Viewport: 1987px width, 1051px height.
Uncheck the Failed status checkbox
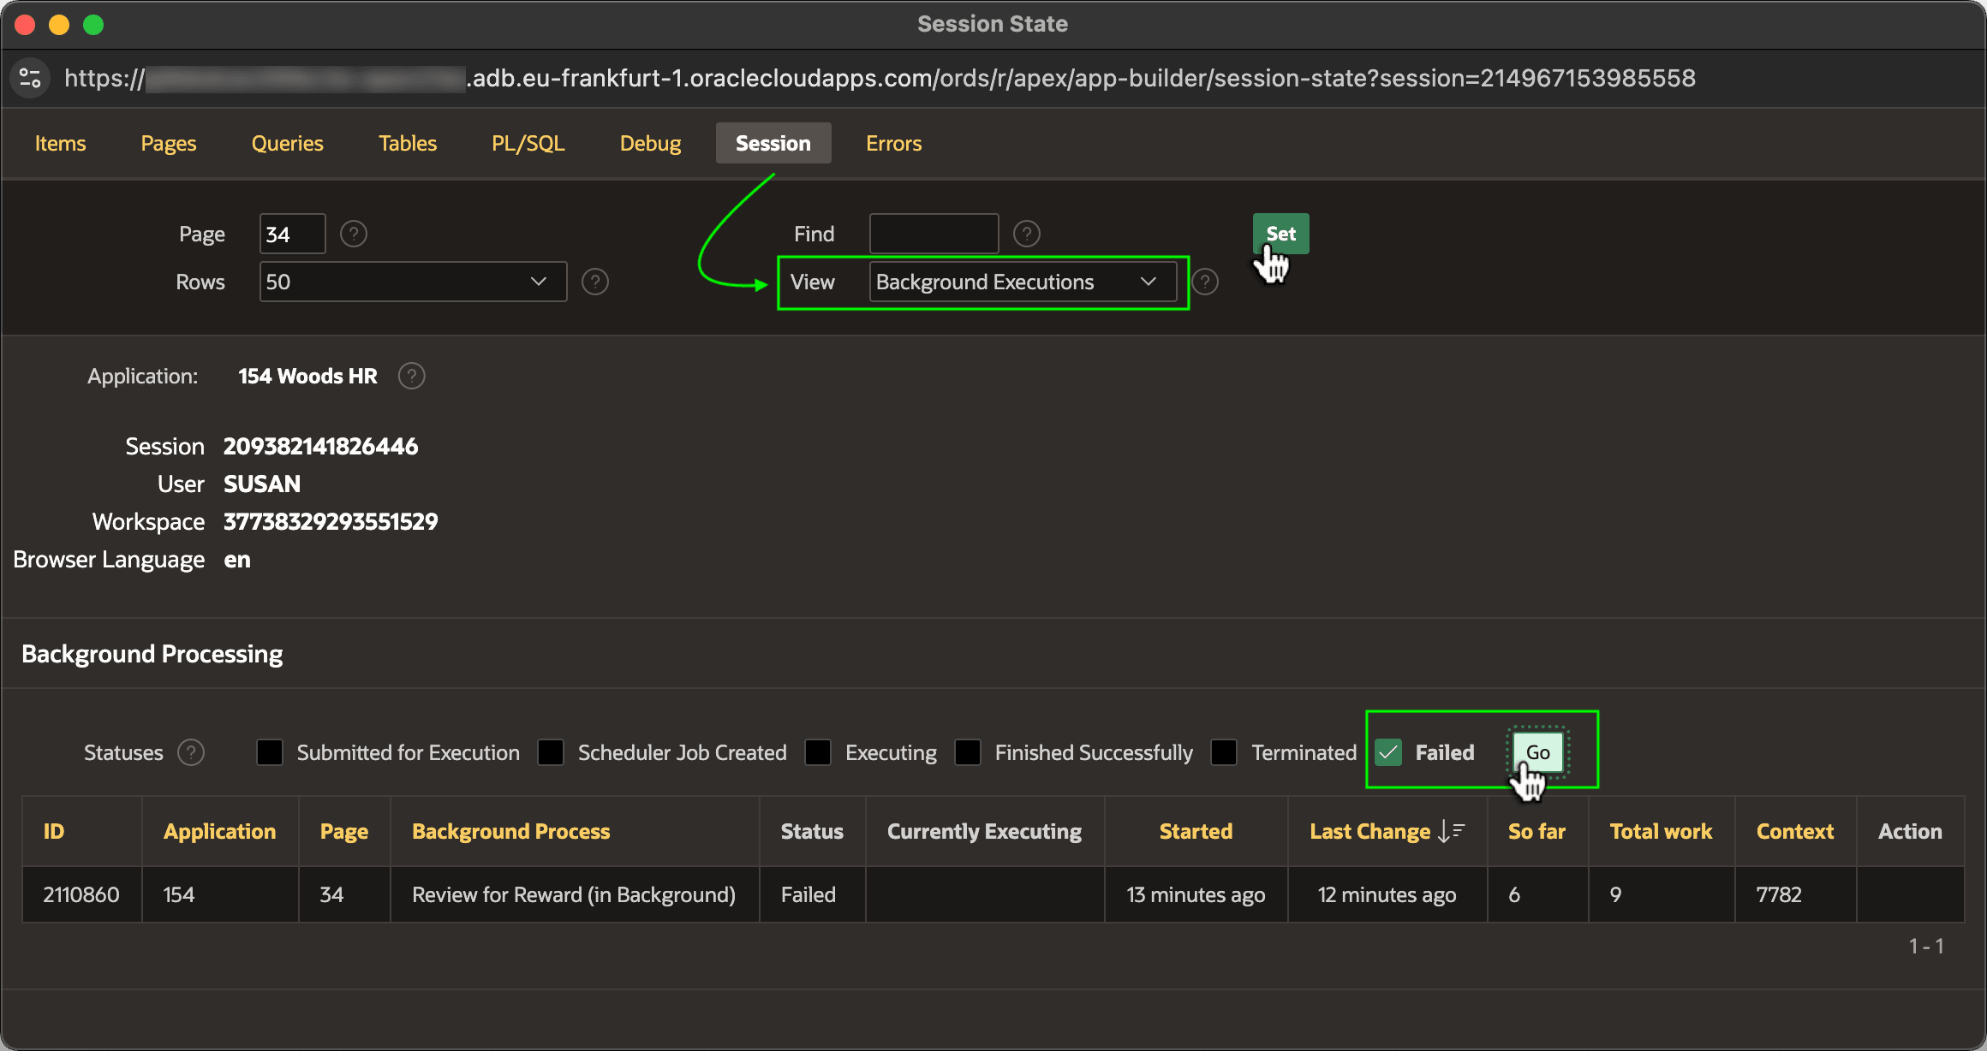pos(1388,752)
